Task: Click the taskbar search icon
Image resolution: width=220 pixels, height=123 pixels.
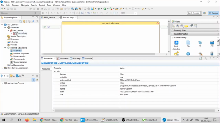Action: pos(12,120)
